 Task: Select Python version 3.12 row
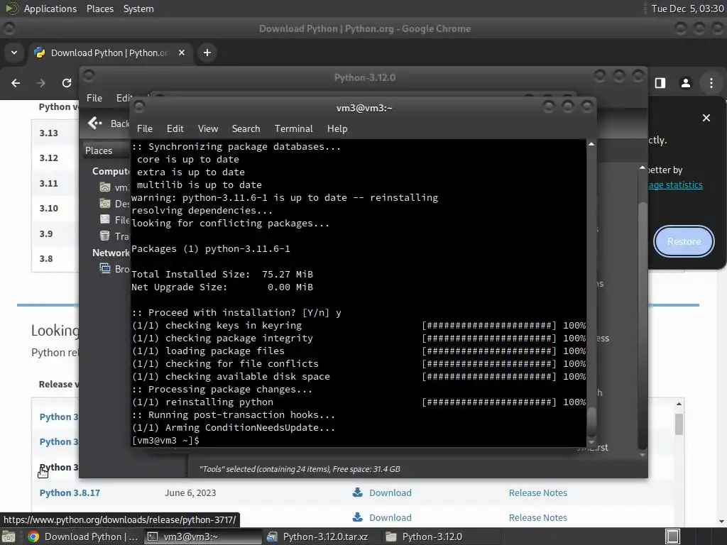pos(55,158)
